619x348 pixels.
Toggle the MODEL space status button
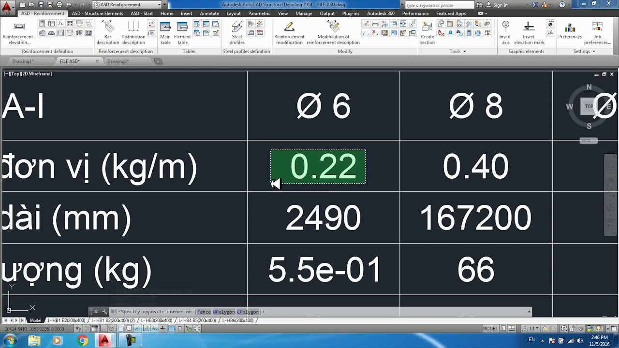[x=490, y=329]
